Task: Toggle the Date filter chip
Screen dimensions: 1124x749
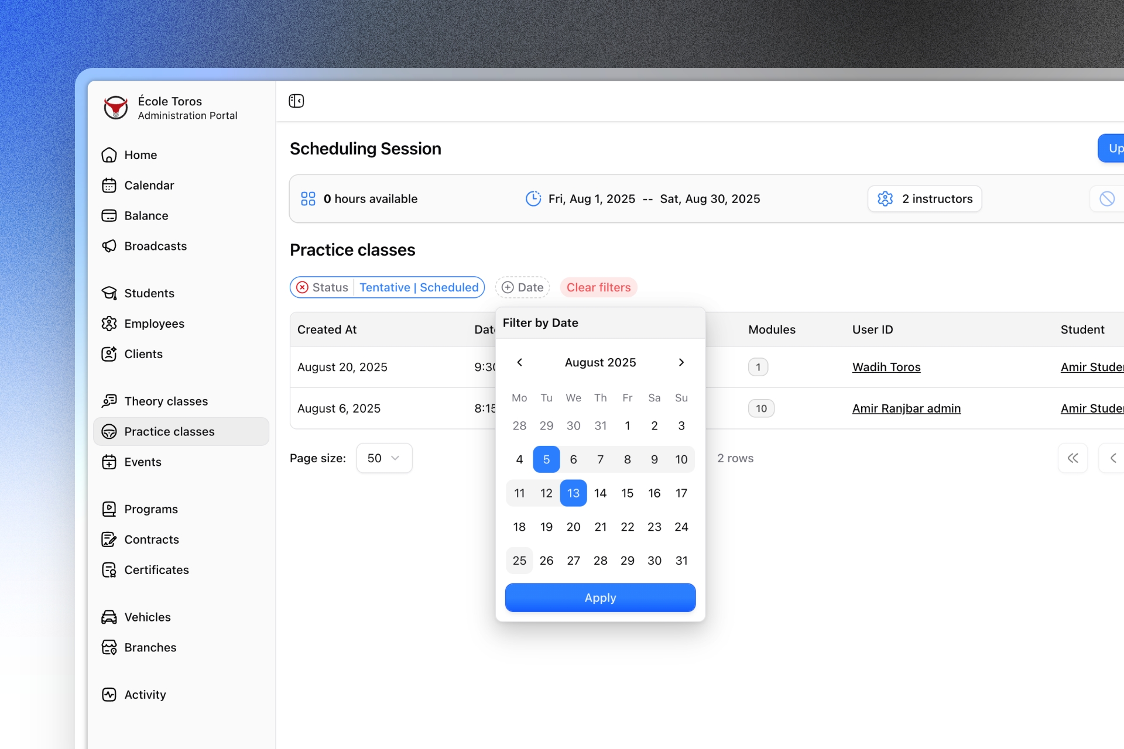Action: pos(522,287)
